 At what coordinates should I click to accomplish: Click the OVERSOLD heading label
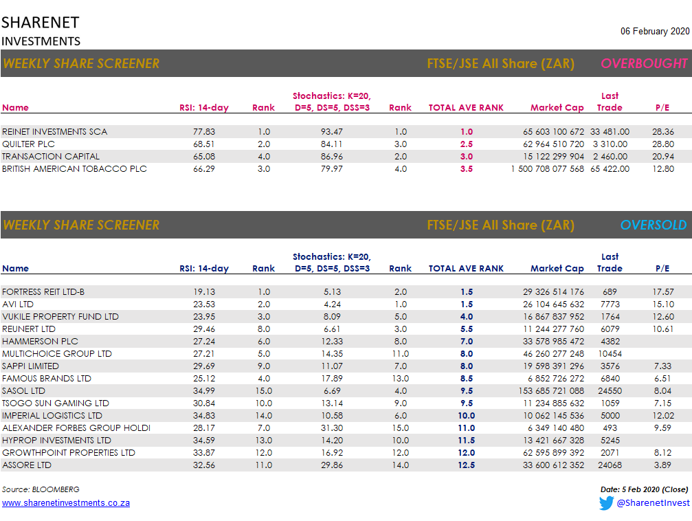tap(654, 225)
